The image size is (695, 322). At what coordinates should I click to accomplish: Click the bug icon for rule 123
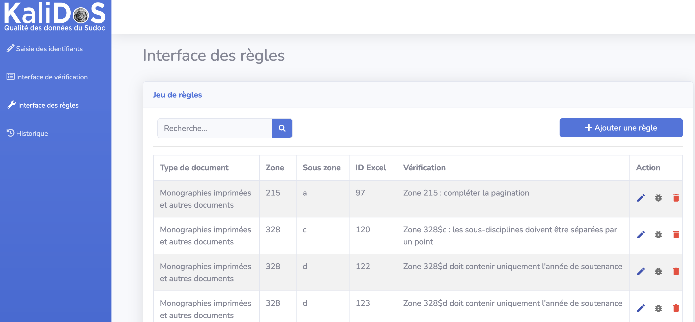click(x=658, y=308)
